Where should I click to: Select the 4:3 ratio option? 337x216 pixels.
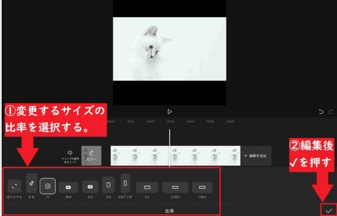pyautogui.click(x=90, y=186)
